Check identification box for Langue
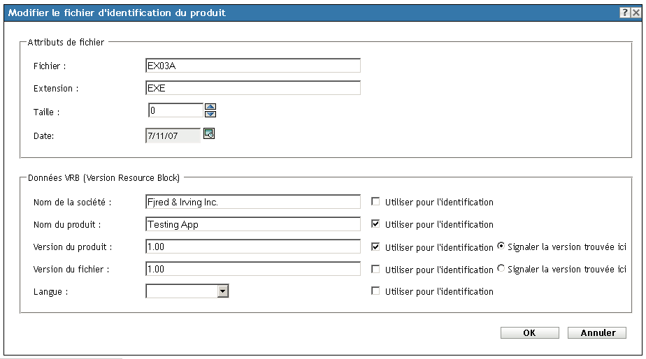This screenshot has width=646, height=359. tap(376, 291)
